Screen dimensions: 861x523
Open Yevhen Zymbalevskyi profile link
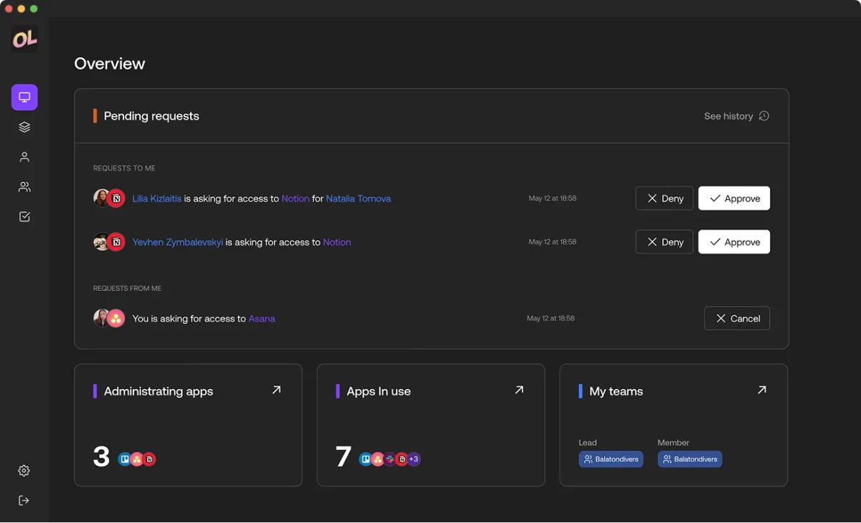178,242
